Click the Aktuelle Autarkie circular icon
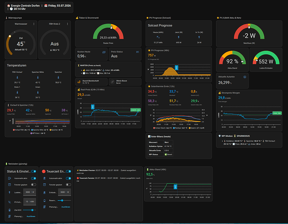The height and width of the screenshot is (224, 288). 245,77
